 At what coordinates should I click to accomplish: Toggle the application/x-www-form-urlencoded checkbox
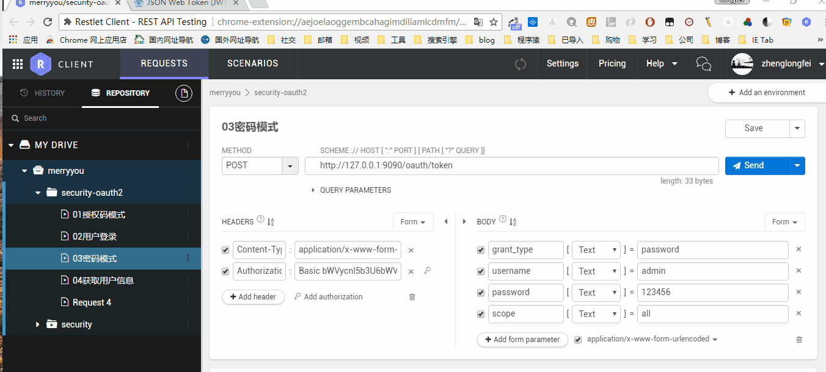pyautogui.click(x=578, y=339)
